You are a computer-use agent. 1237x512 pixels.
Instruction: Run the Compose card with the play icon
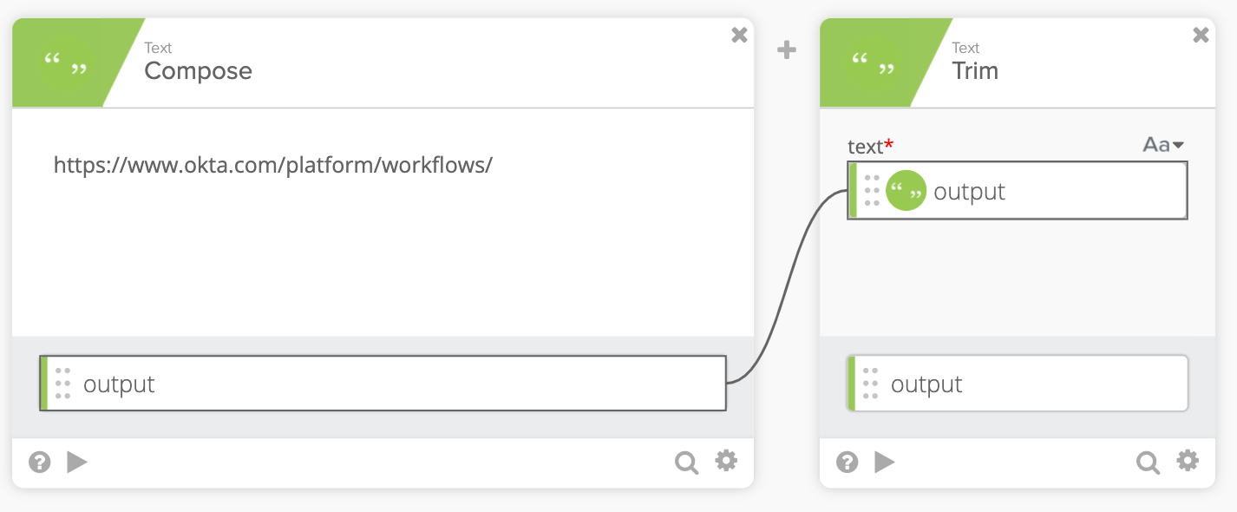pyautogui.click(x=77, y=463)
